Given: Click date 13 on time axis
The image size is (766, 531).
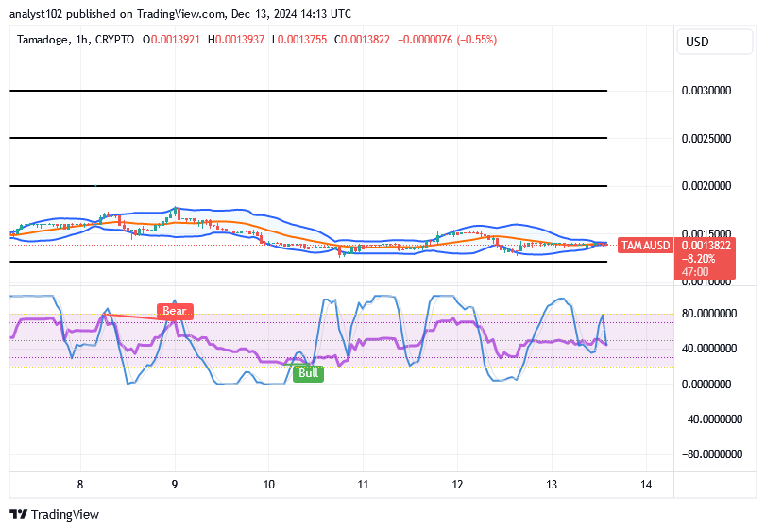Looking at the screenshot, I should pyautogui.click(x=552, y=485).
